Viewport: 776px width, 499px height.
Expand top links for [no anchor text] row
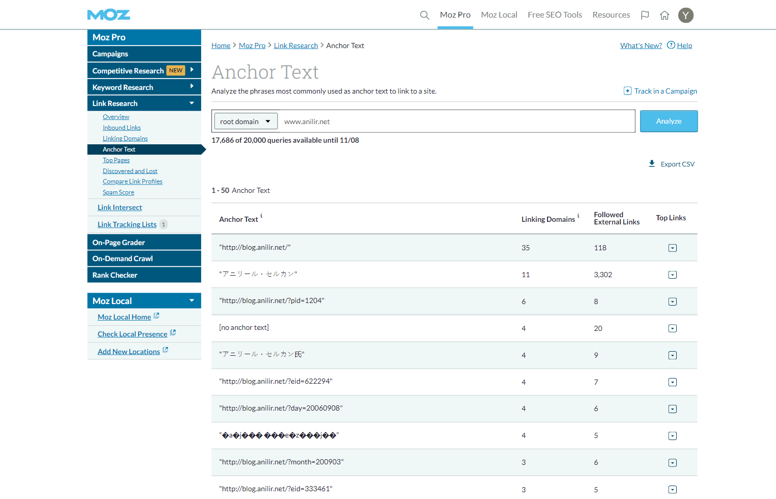pos(672,328)
